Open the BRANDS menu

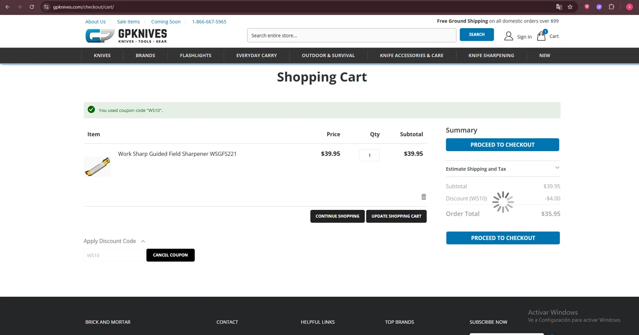click(x=145, y=55)
